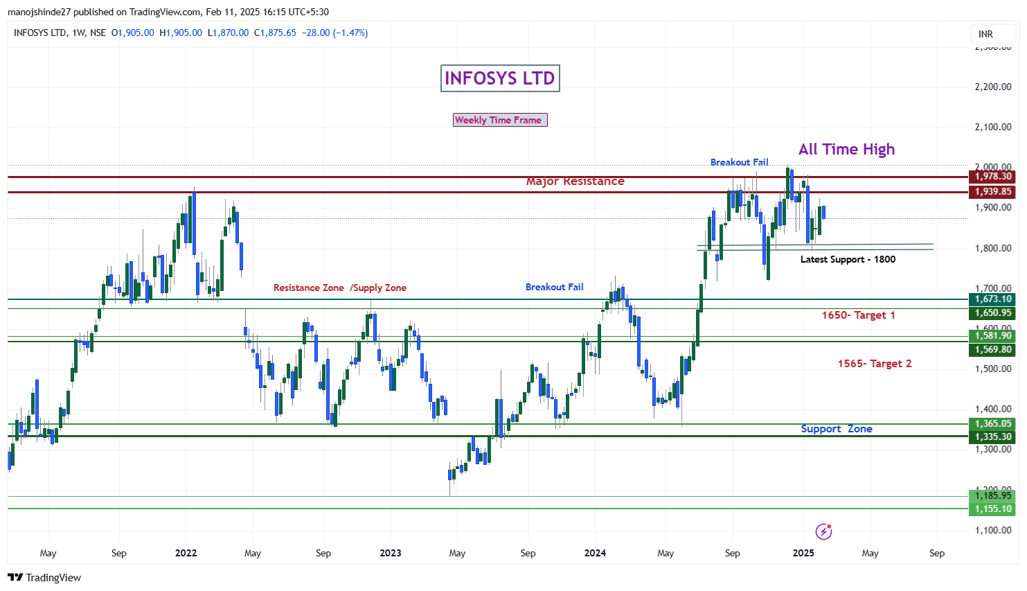Click 1,400.00 on the price axis
The height and width of the screenshot is (591, 1027).
993,409
